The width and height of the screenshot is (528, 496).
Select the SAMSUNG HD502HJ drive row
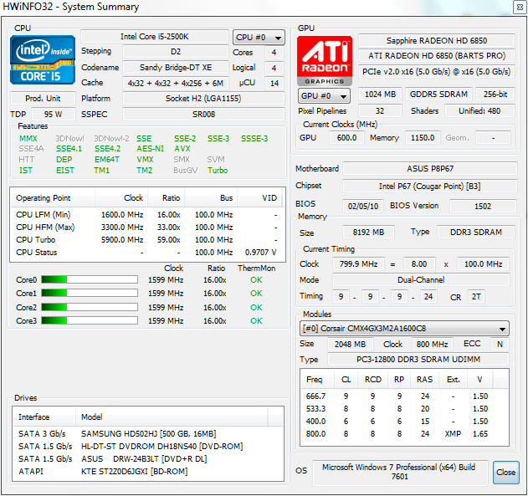147,434
